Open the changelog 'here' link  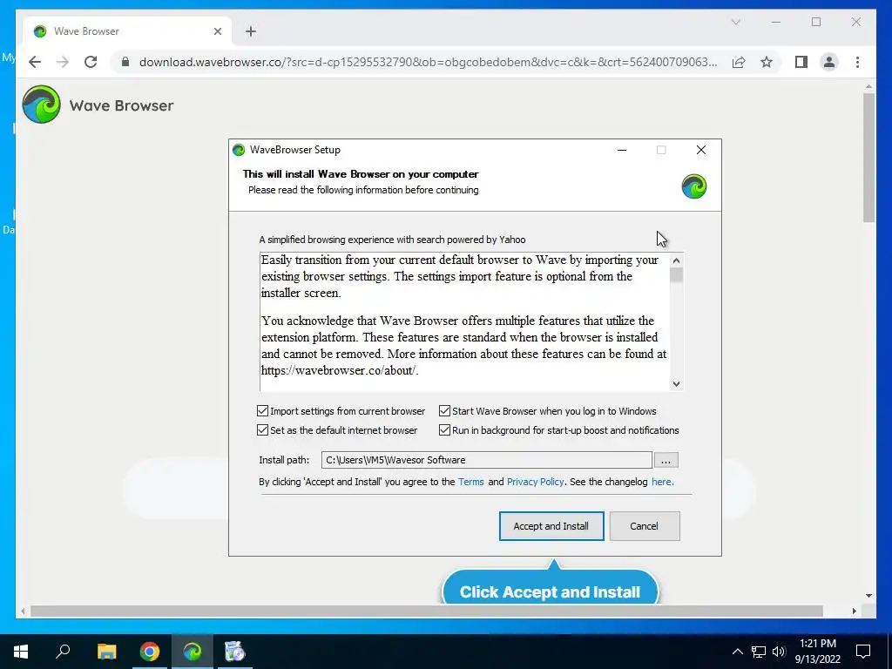pos(661,482)
